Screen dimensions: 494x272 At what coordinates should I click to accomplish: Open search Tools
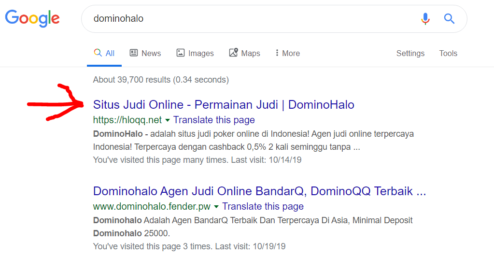[x=448, y=53]
